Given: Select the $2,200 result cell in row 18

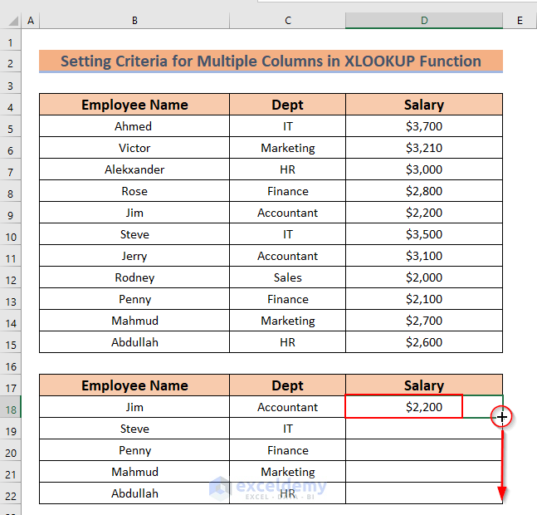Looking at the screenshot, I should point(424,407).
